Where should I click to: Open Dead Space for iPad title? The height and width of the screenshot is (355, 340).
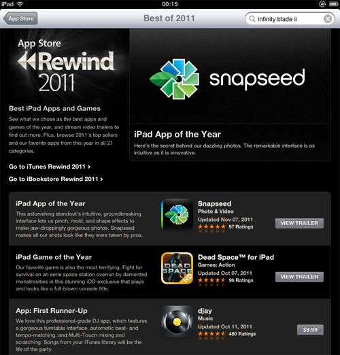click(x=236, y=257)
